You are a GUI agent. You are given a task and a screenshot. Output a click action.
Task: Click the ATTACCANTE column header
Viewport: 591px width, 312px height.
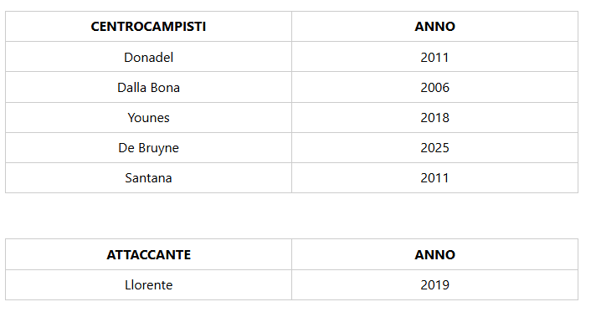[148, 255]
